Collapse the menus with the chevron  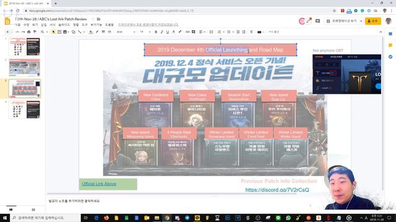pos(381,32)
